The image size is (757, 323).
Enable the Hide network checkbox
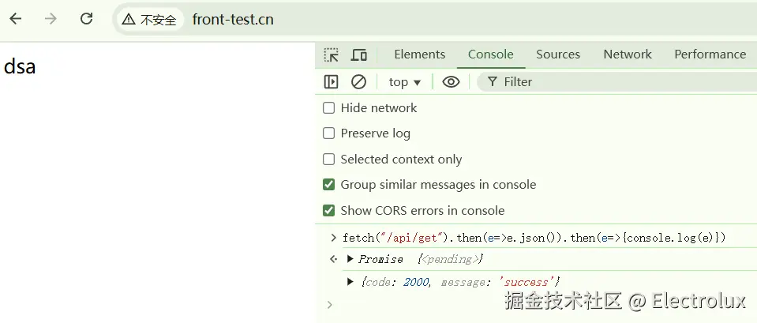(x=329, y=108)
